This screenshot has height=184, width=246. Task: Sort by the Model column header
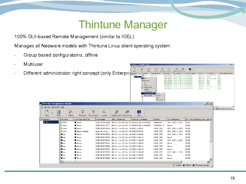[x=160, y=119]
